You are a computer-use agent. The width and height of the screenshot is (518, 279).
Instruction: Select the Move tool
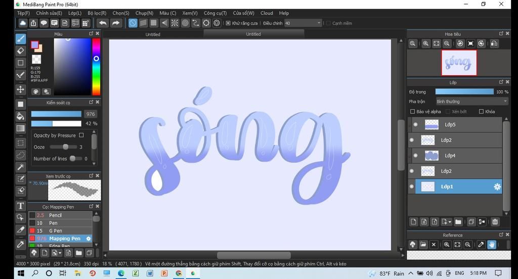click(x=21, y=89)
